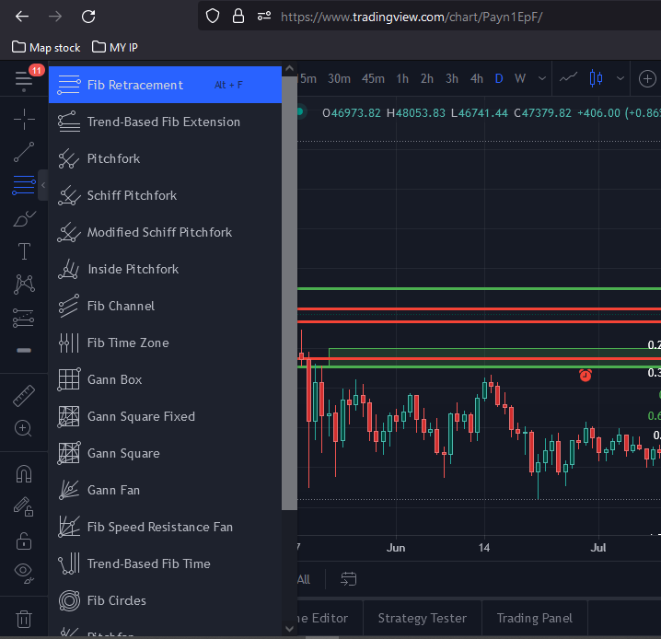Select the Fib Time Zone tool
661x639 pixels.
(165, 343)
